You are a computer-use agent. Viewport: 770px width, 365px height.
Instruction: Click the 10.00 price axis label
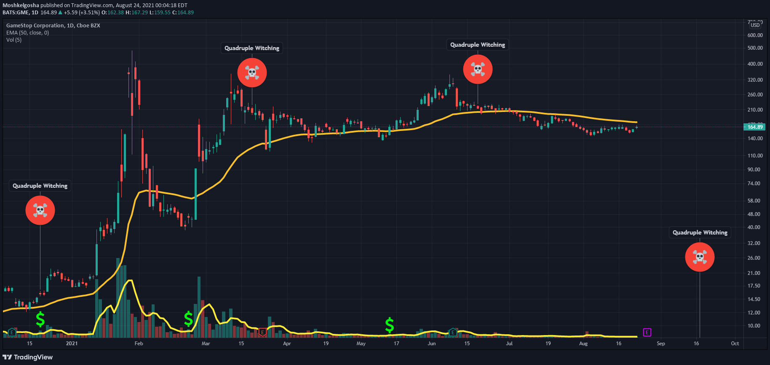pyautogui.click(x=754, y=326)
